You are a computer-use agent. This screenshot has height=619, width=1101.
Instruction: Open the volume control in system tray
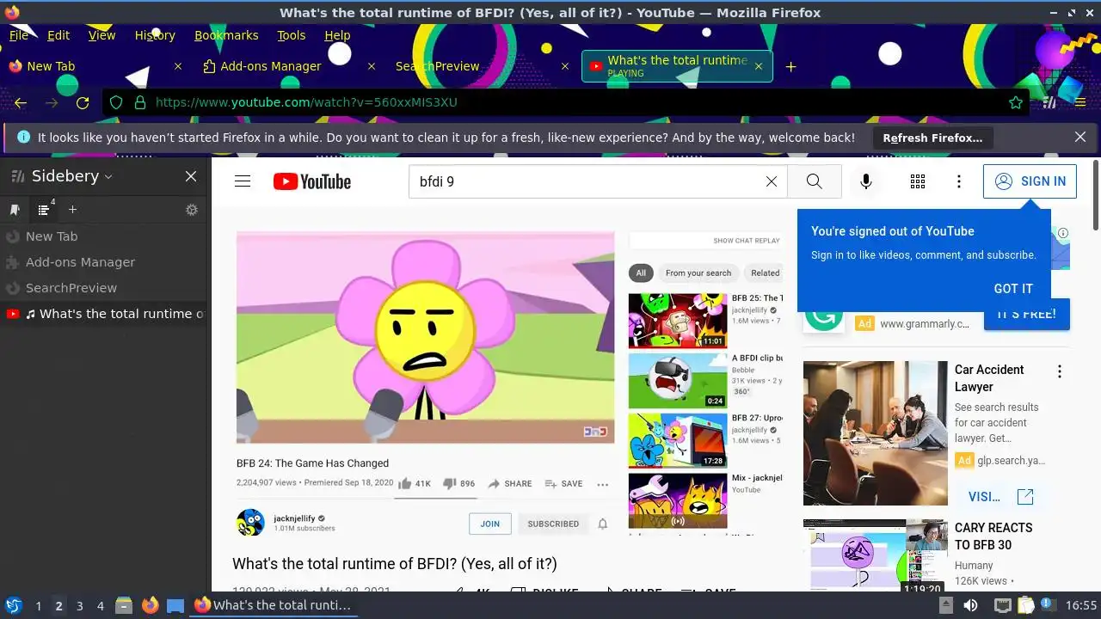pyautogui.click(x=970, y=605)
